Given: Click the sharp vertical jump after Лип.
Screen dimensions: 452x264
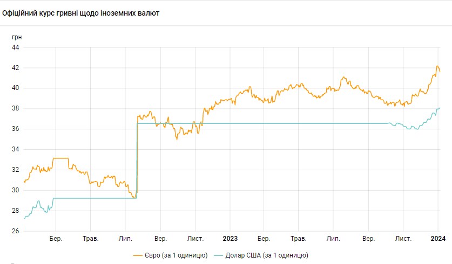Looking at the screenshot, I should point(137,162).
